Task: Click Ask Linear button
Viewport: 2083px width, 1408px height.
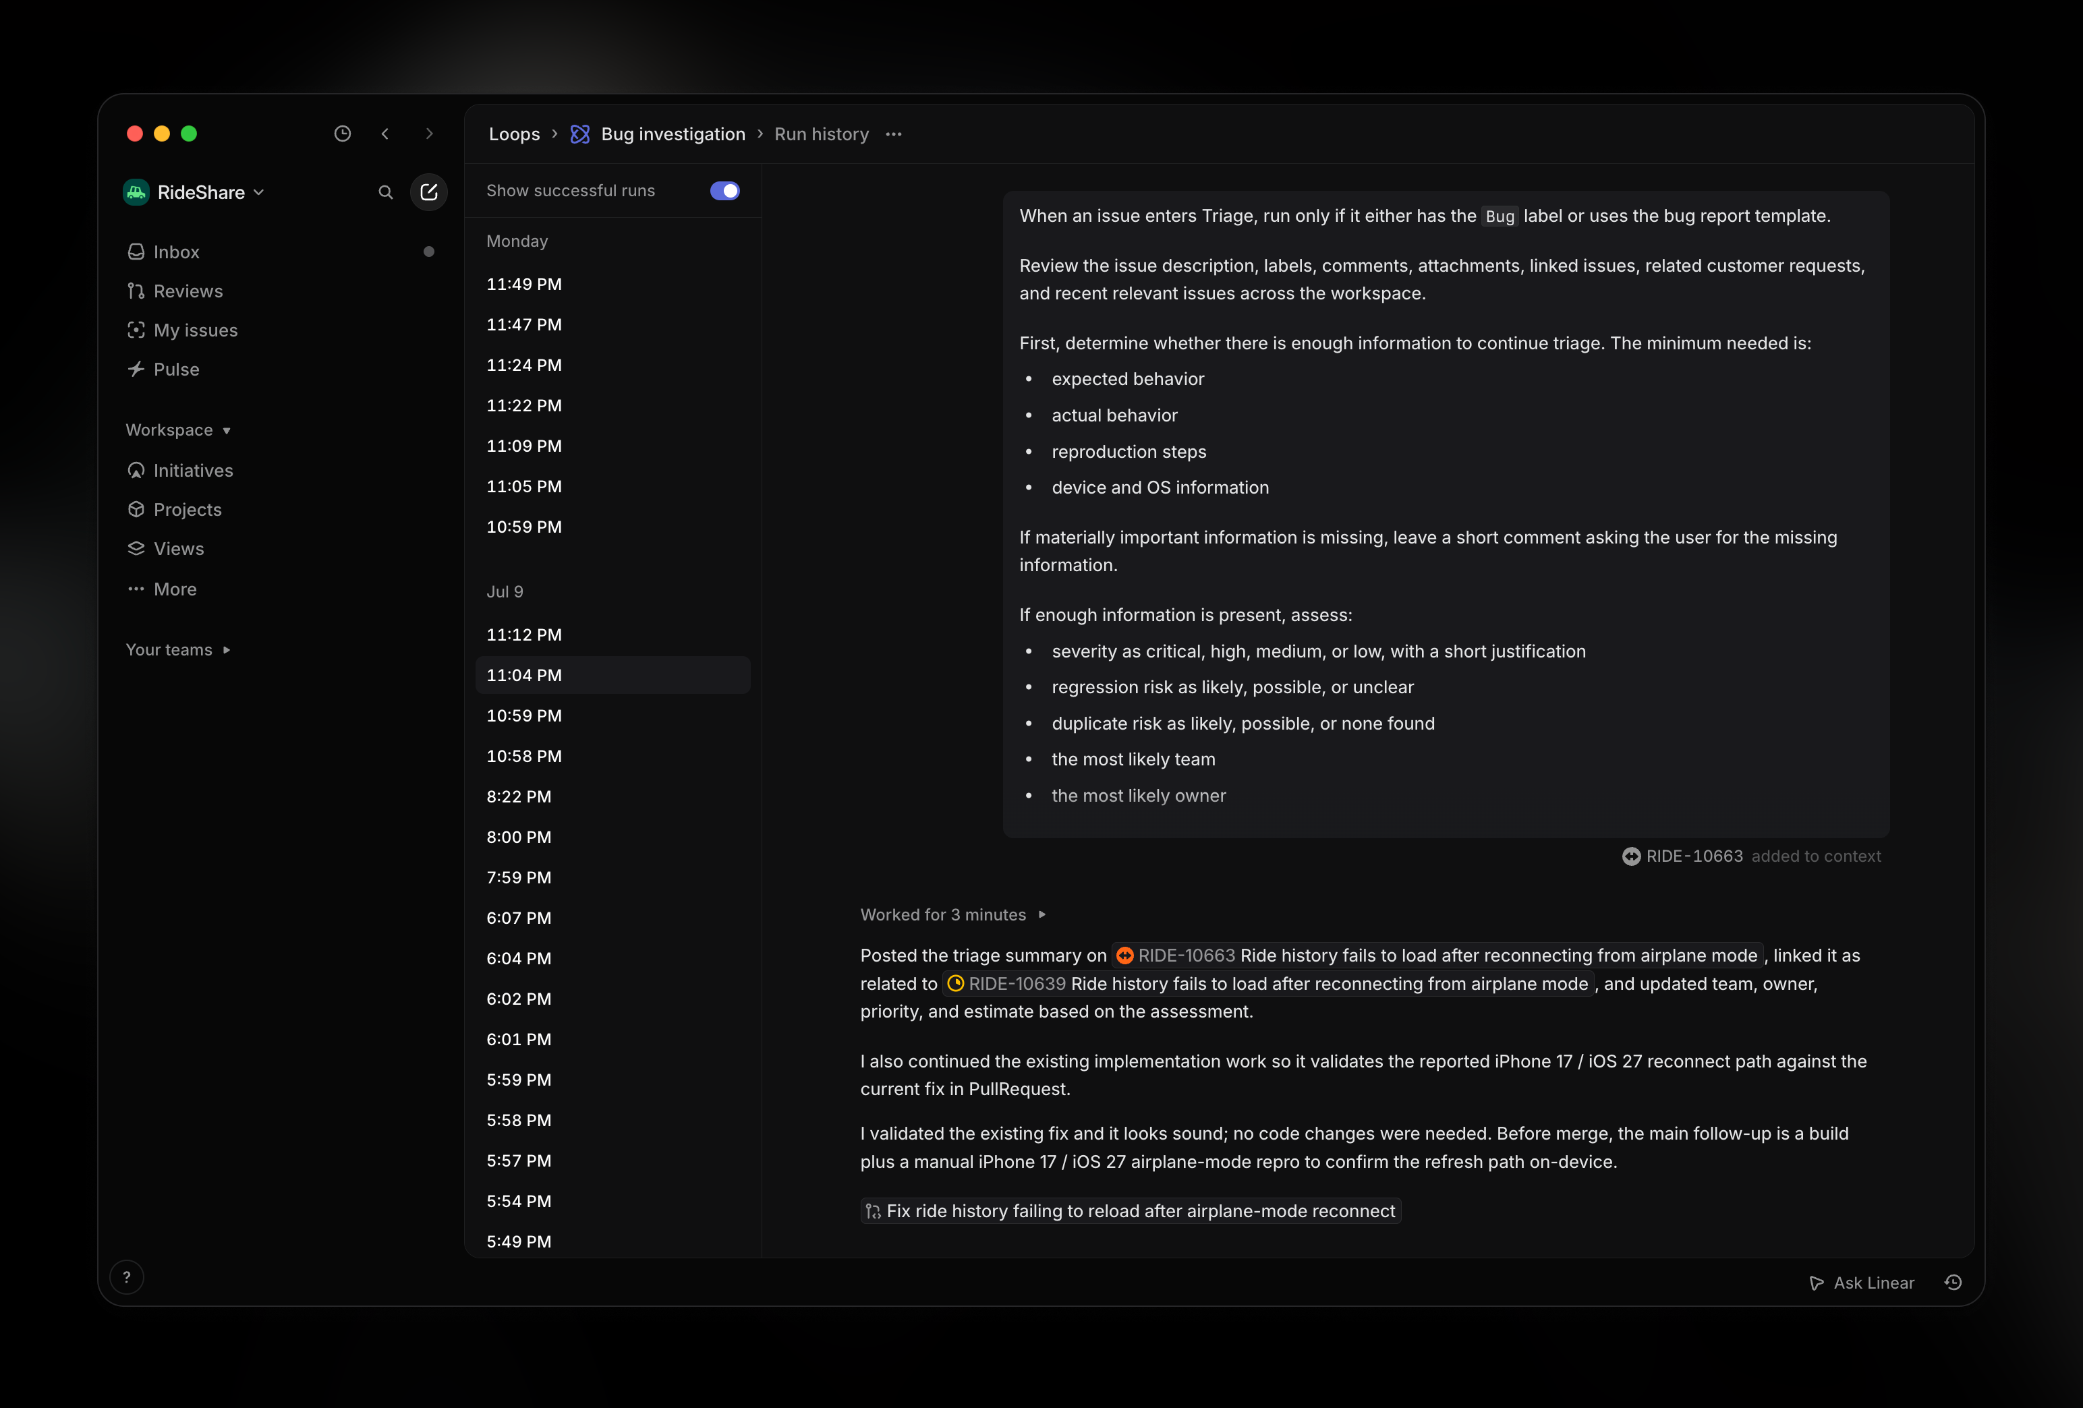Action: tap(1862, 1283)
